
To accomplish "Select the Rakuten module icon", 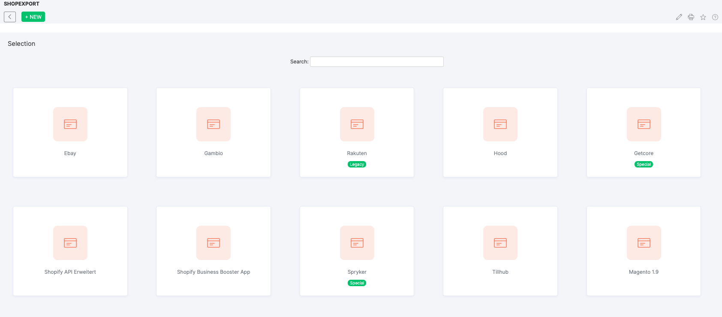I will [x=357, y=124].
